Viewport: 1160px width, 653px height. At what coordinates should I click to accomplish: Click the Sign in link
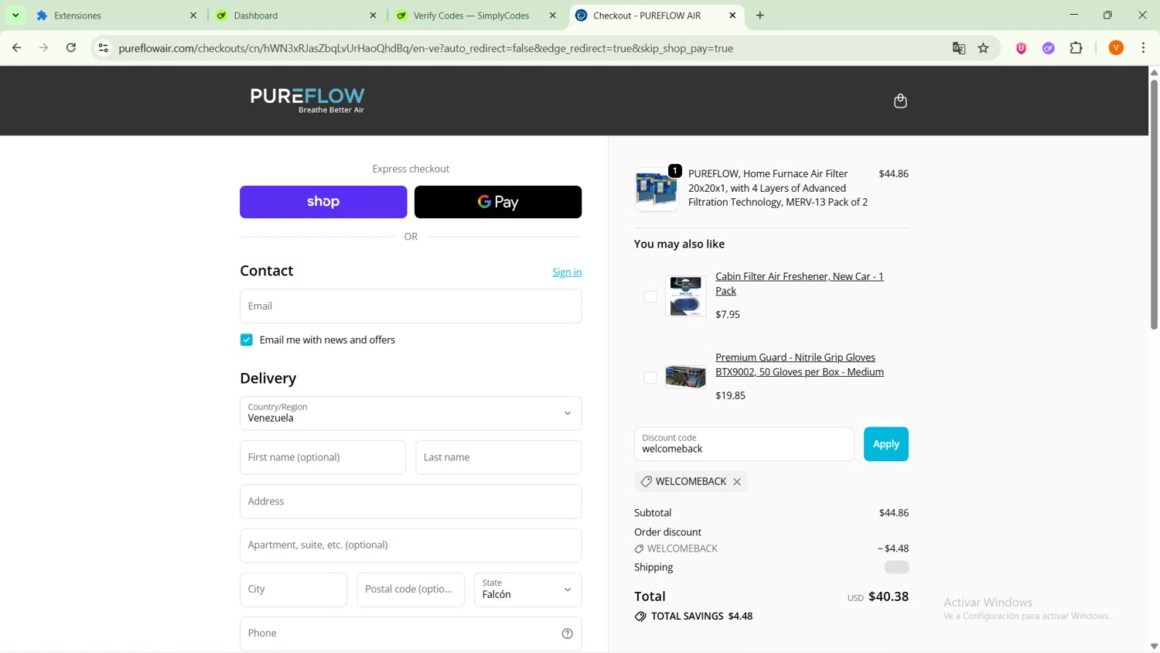click(567, 272)
